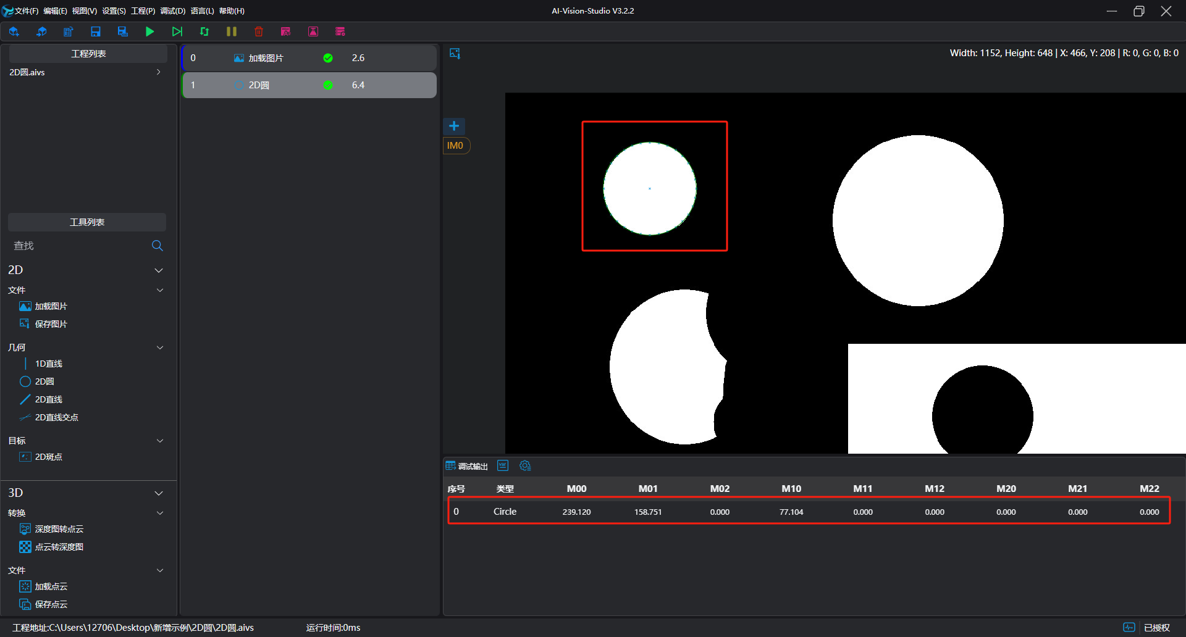Select the 保存点云 tool
The image size is (1186, 637).
[x=43, y=604]
